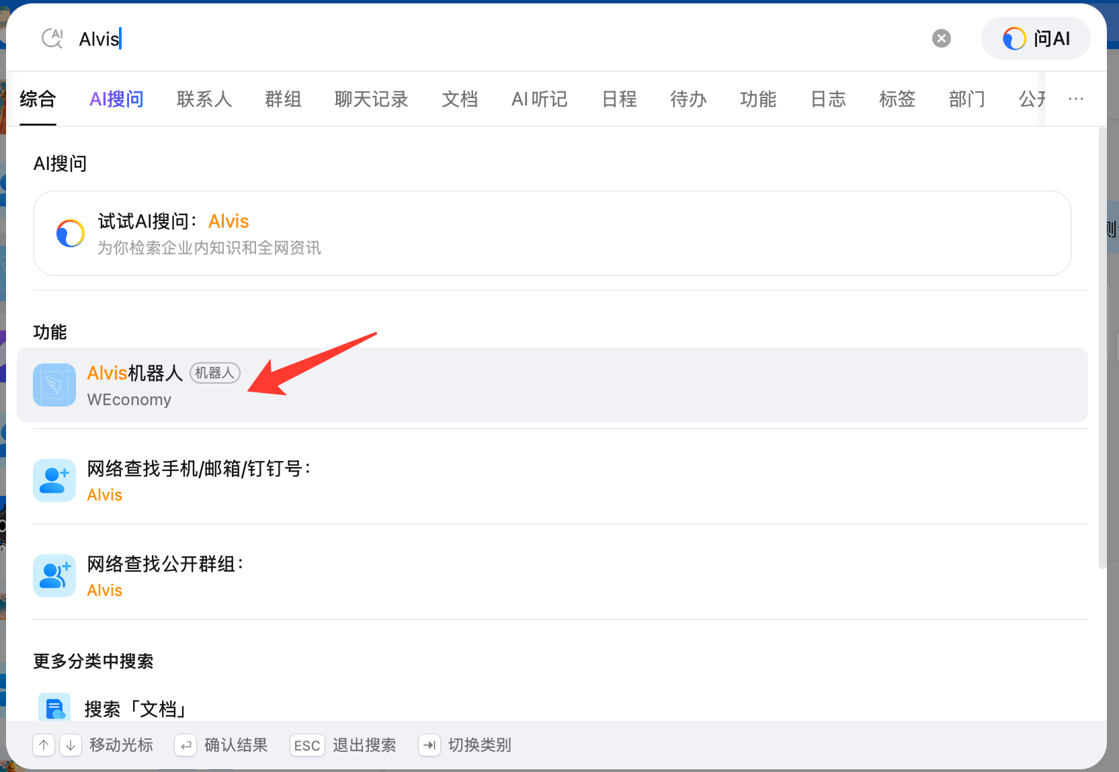Switch to the 日程 tab
This screenshot has height=772, width=1119.
click(x=619, y=99)
